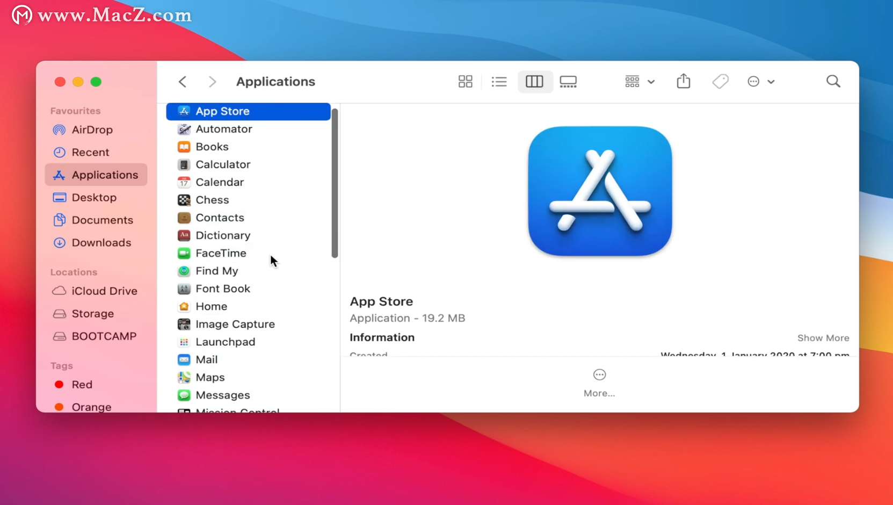
Task: Click the Applications window title
Action: 275,82
